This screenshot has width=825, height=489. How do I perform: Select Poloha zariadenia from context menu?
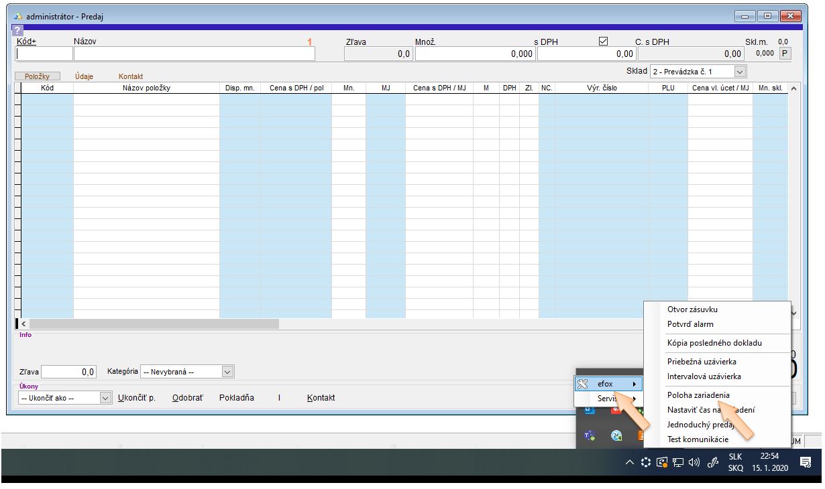[x=698, y=395]
